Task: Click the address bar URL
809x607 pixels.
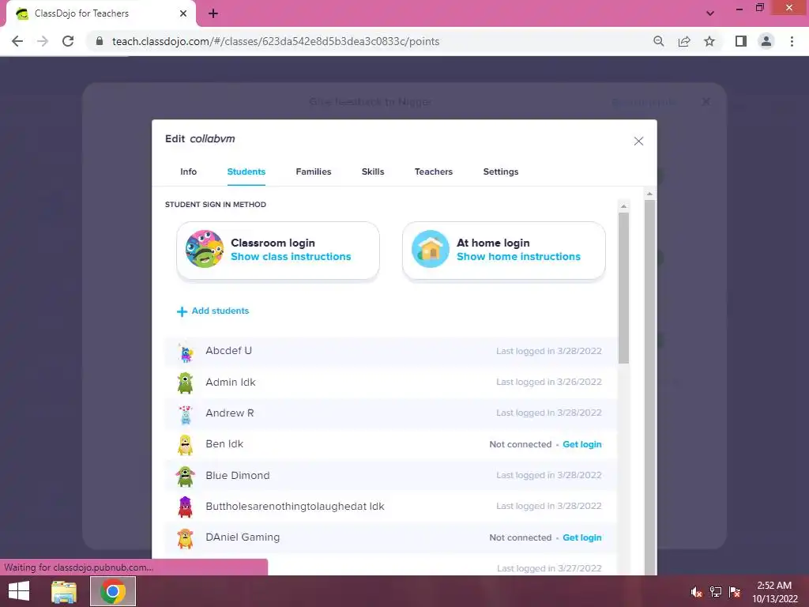Action: (x=276, y=41)
